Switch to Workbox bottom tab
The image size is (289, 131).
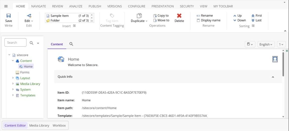(x=59, y=125)
